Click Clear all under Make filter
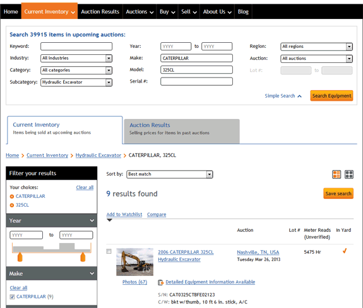The image size is (363, 308). click(x=18, y=288)
